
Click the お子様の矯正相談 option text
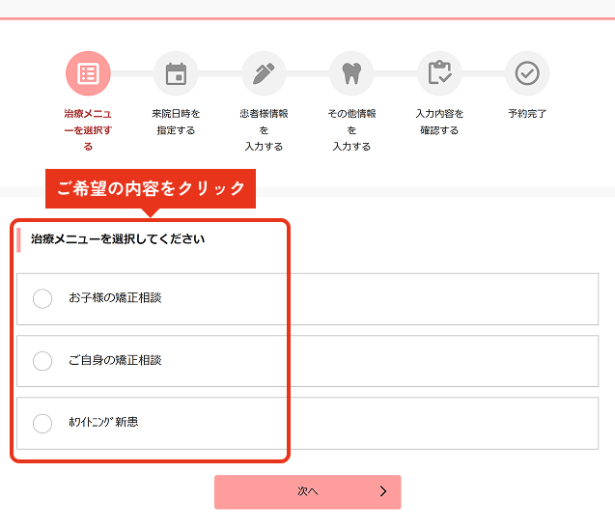click(115, 298)
